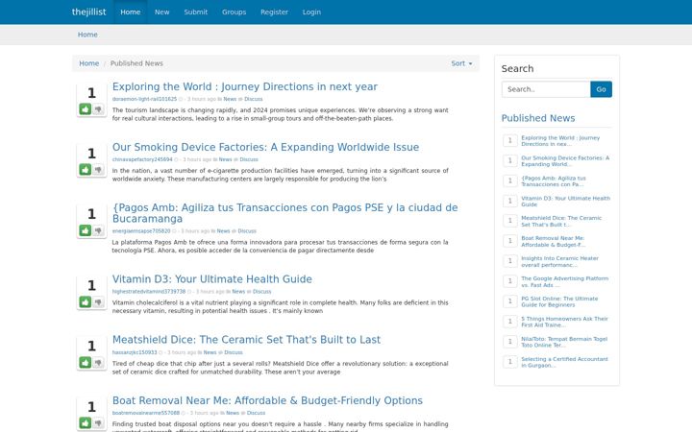The height and width of the screenshot is (432, 692).
Task: Open the Home tab in navbar
Action: pyautogui.click(x=130, y=12)
